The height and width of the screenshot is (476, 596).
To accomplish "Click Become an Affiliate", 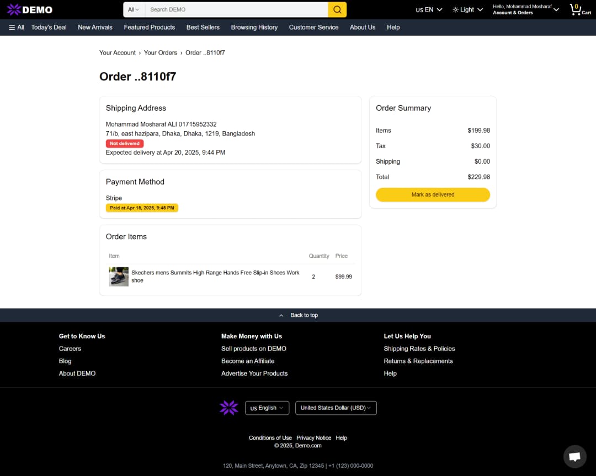I will point(248,361).
